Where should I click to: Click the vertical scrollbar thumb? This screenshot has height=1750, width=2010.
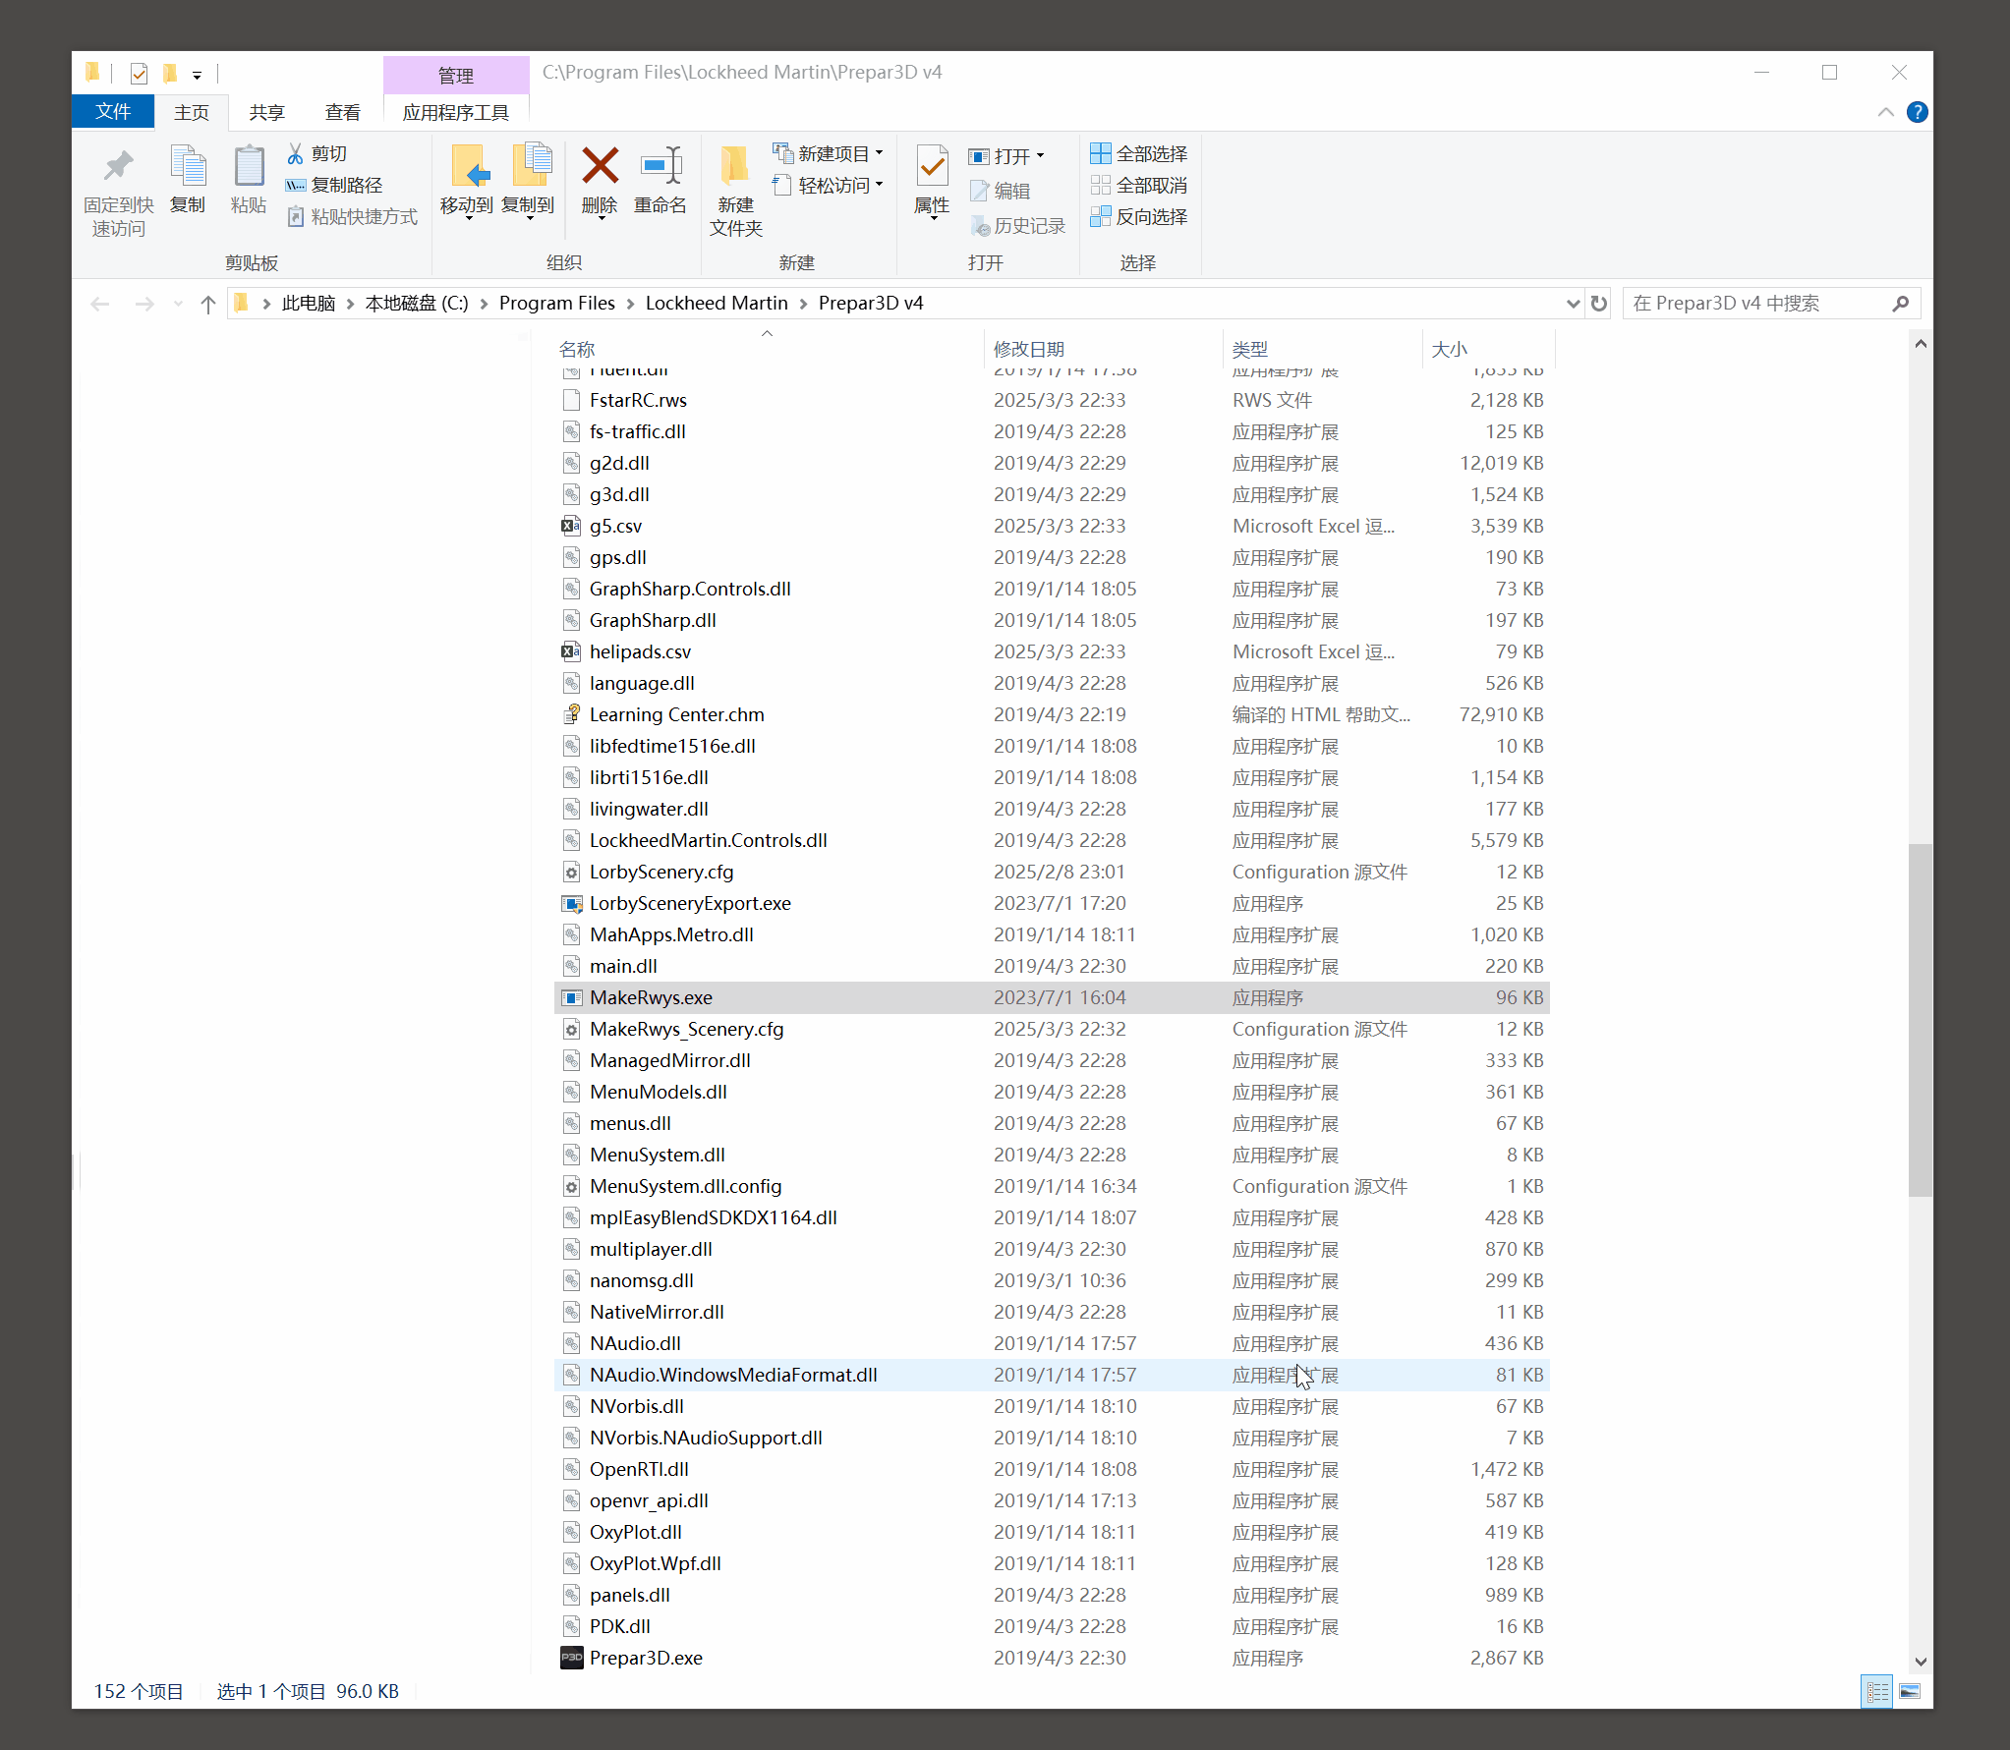pyautogui.click(x=1920, y=1020)
